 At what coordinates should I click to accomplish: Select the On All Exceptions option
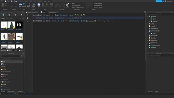coord(76,6)
